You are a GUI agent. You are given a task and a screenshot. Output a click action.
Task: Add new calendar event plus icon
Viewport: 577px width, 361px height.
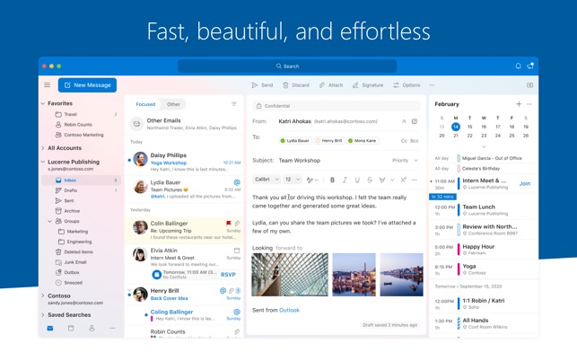click(519, 104)
